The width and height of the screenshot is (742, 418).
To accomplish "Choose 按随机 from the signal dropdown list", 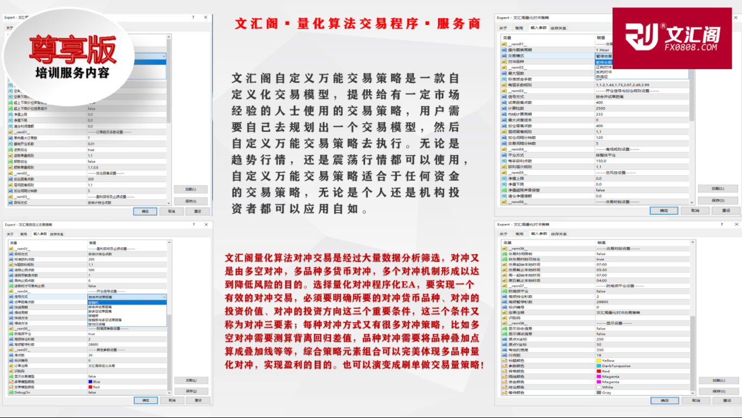I will pyautogui.click(x=127, y=302).
